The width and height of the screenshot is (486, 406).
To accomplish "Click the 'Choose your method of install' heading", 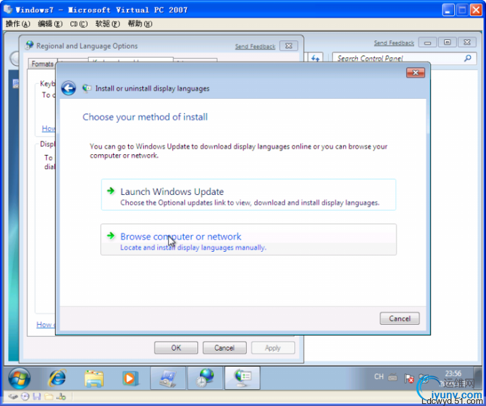I will pyautogui.click(x=145, y=117).
